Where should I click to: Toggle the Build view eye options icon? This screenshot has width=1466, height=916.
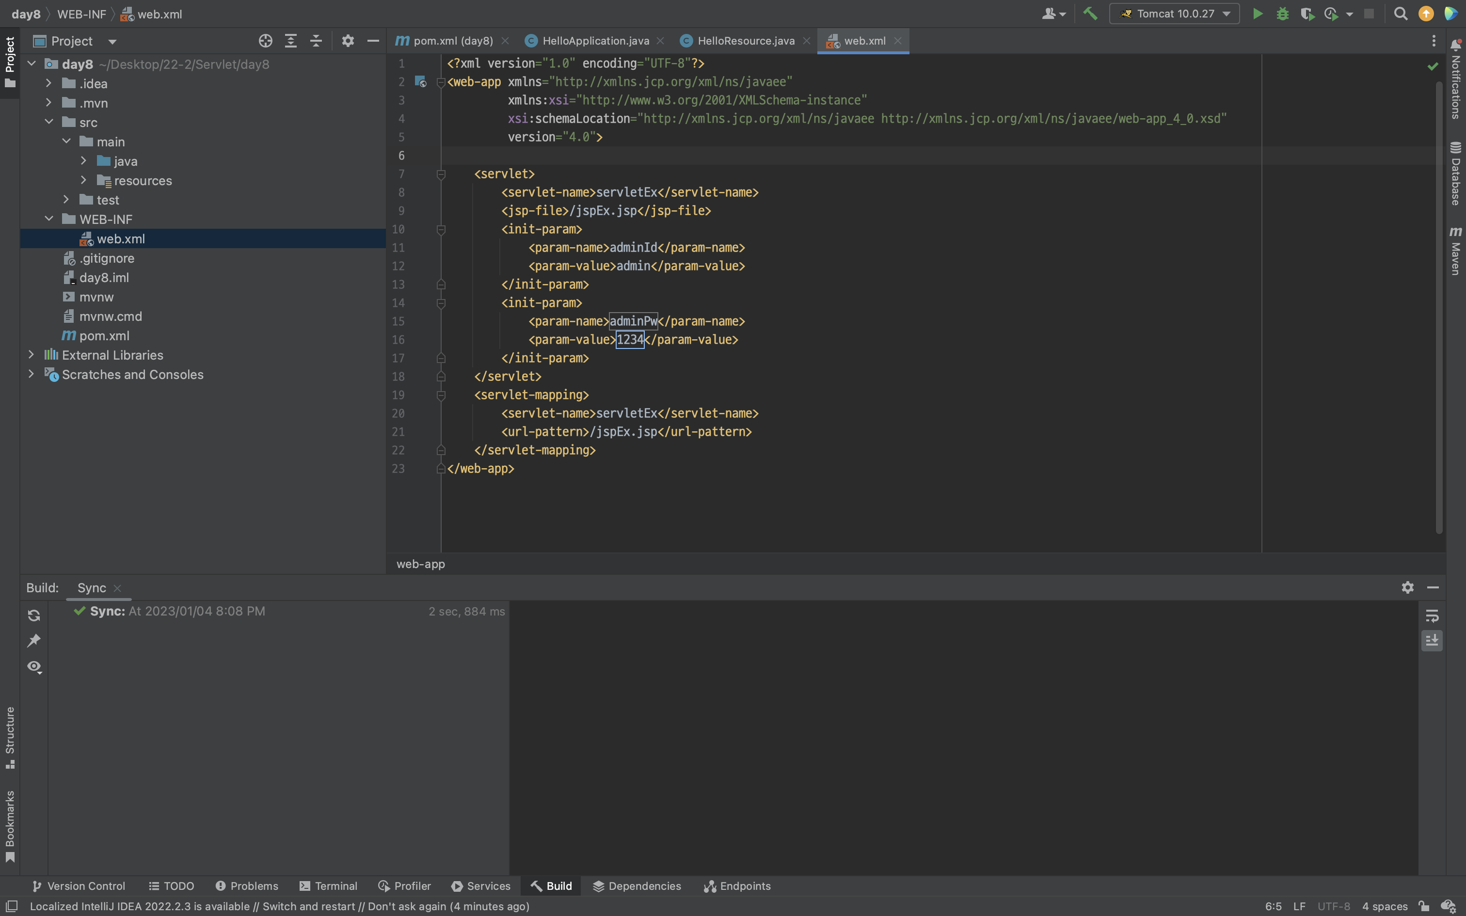tap(34, 666)
